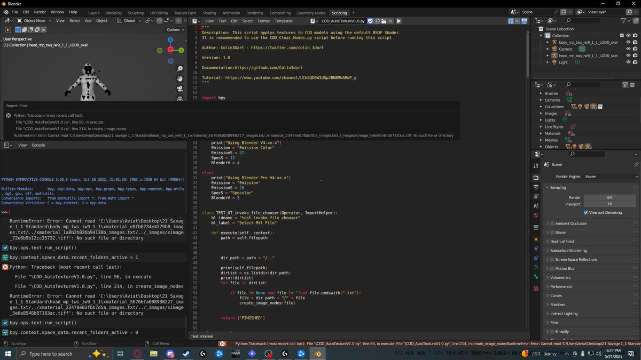Select the viewport pan hand gizmo
The image size is (641, 360).
pyautogui.click(x=181, y=79)
